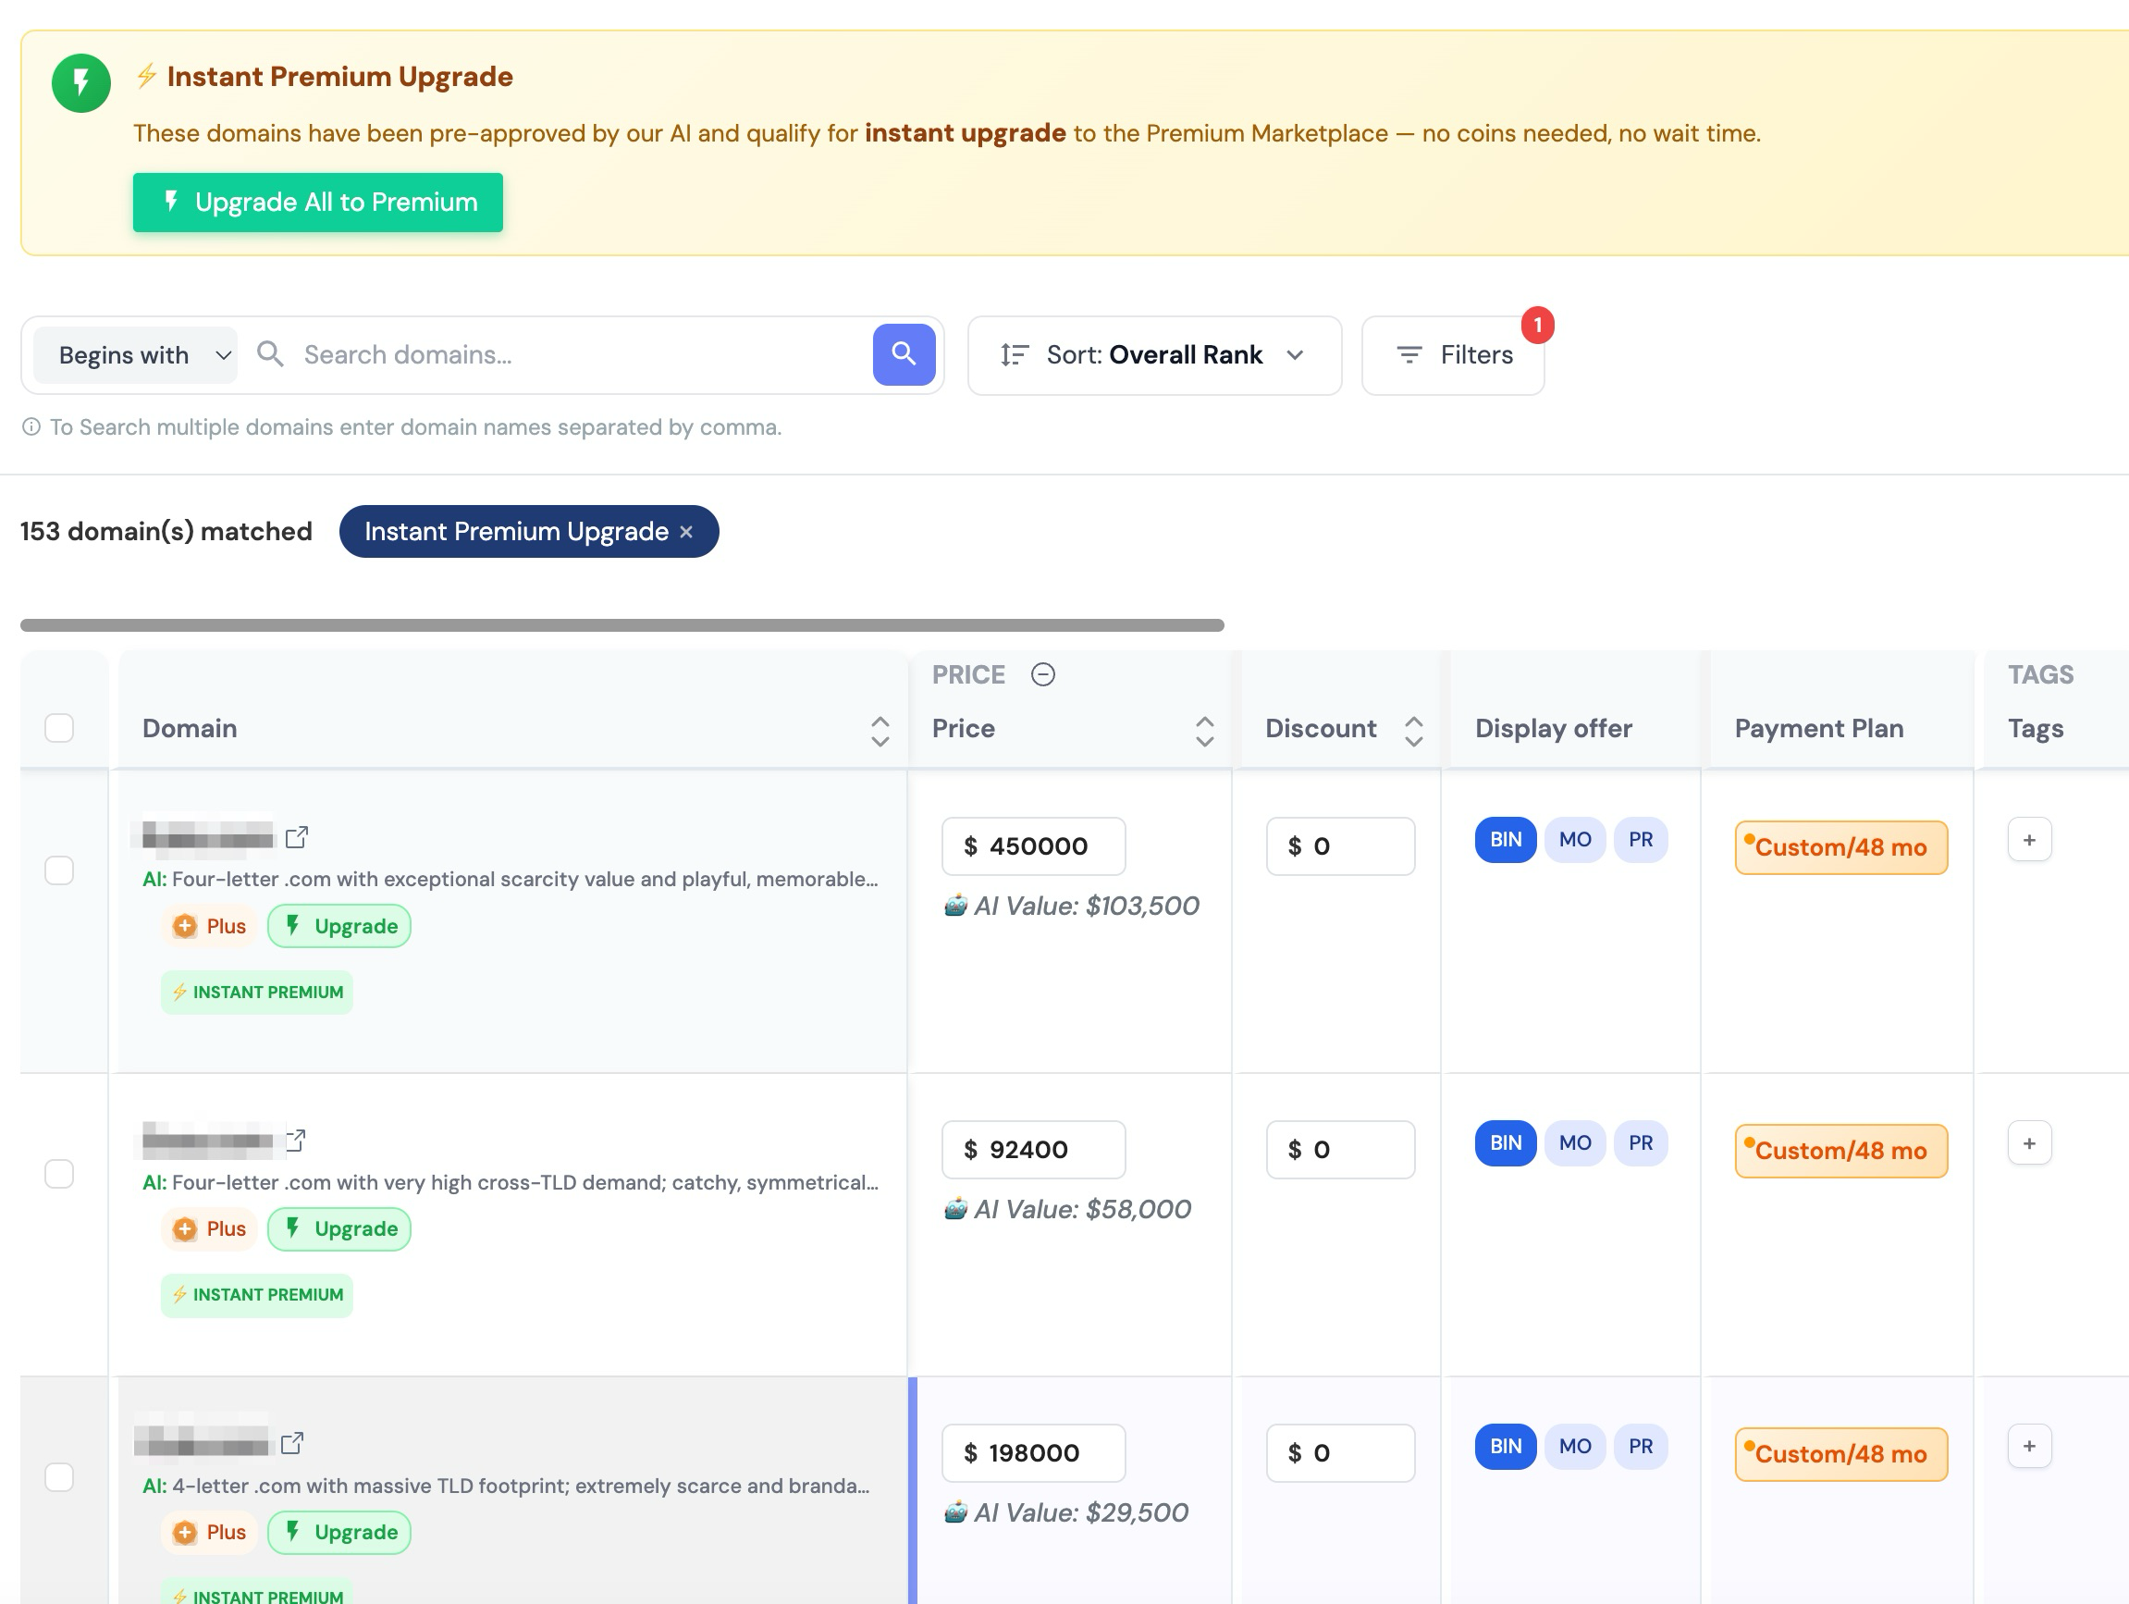This screenshot has height=1604, width=2129.
Task: Open the Begins with dropdown
Action: pos(136,355)
